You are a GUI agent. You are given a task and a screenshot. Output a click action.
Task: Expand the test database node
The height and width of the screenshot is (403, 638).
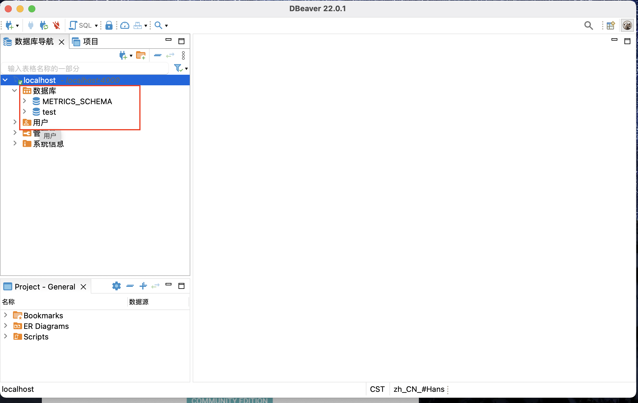point(25,112)
